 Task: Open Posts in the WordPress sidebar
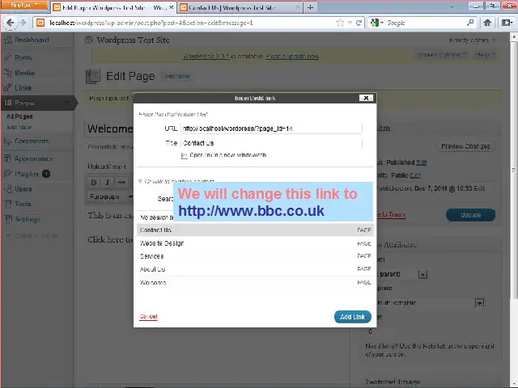(x=23, y=57)
